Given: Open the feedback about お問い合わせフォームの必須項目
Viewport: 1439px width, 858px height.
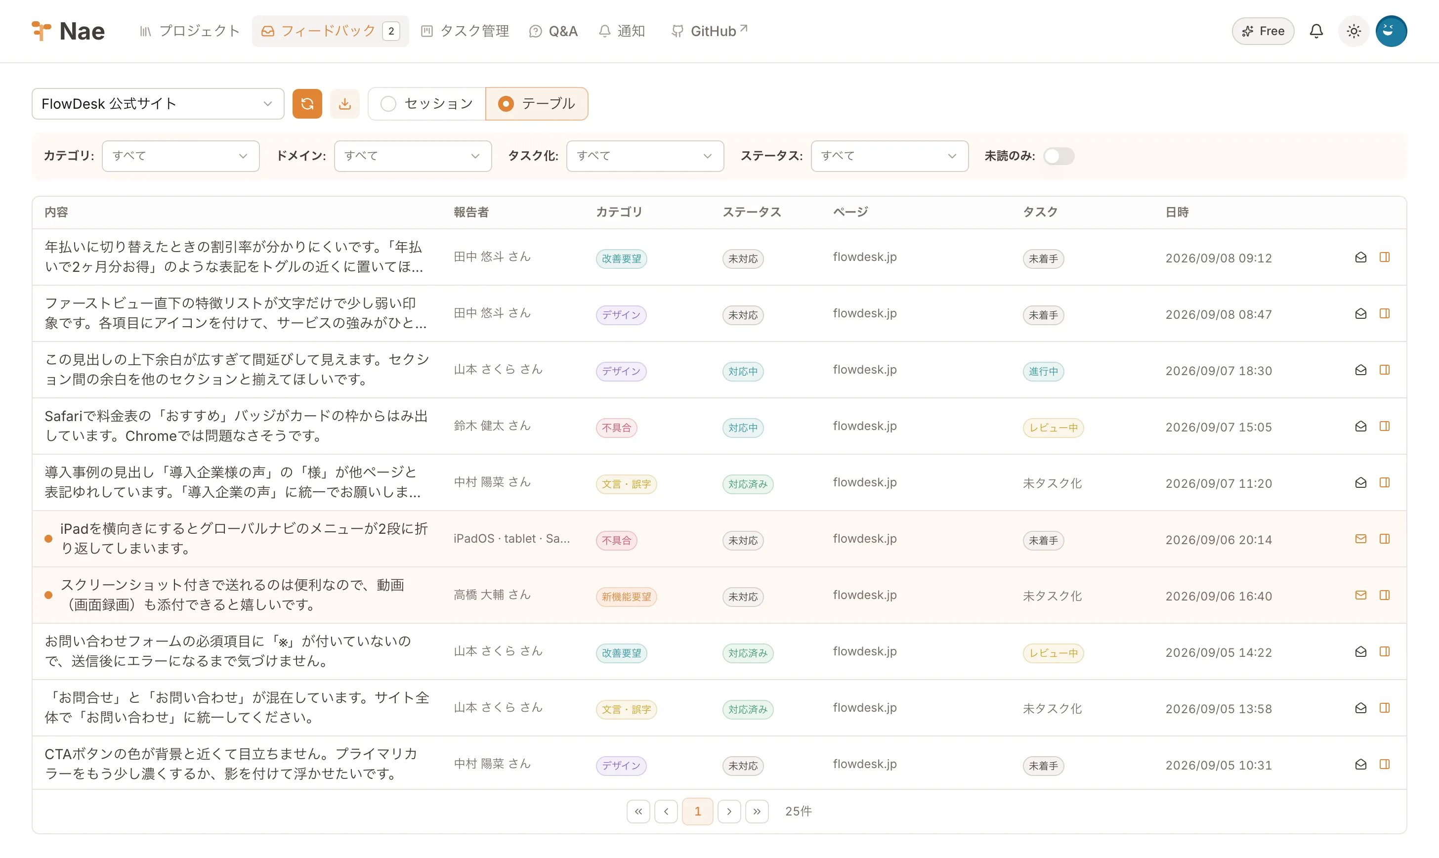Looking at the screenshot, I should pyautogui.click(x=228, y=651).
